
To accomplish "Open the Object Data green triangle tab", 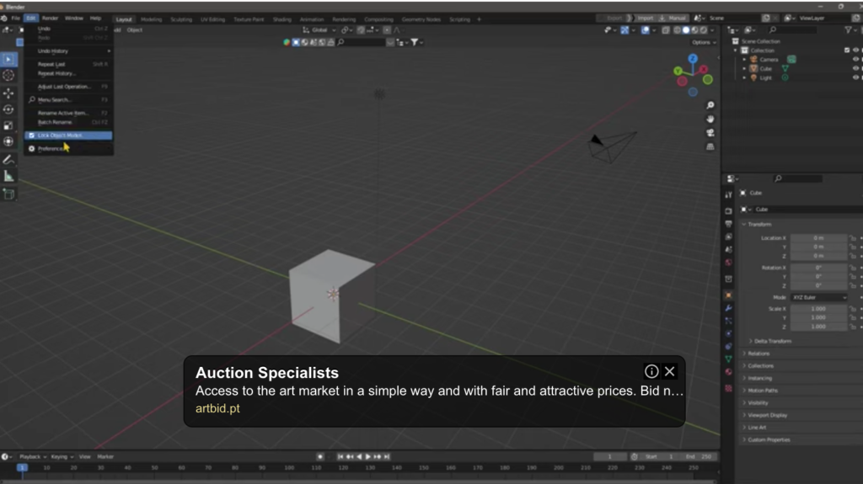I will point(729,359).
